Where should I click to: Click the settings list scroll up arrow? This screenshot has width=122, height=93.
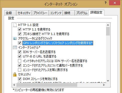108,25
